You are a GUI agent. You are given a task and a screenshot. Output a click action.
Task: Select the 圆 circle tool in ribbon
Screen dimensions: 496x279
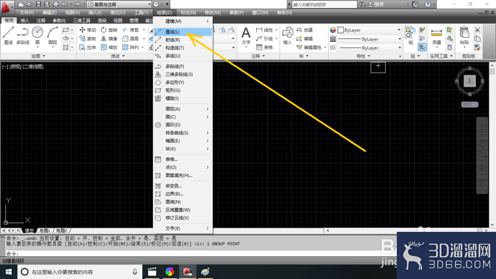(37, 35)
